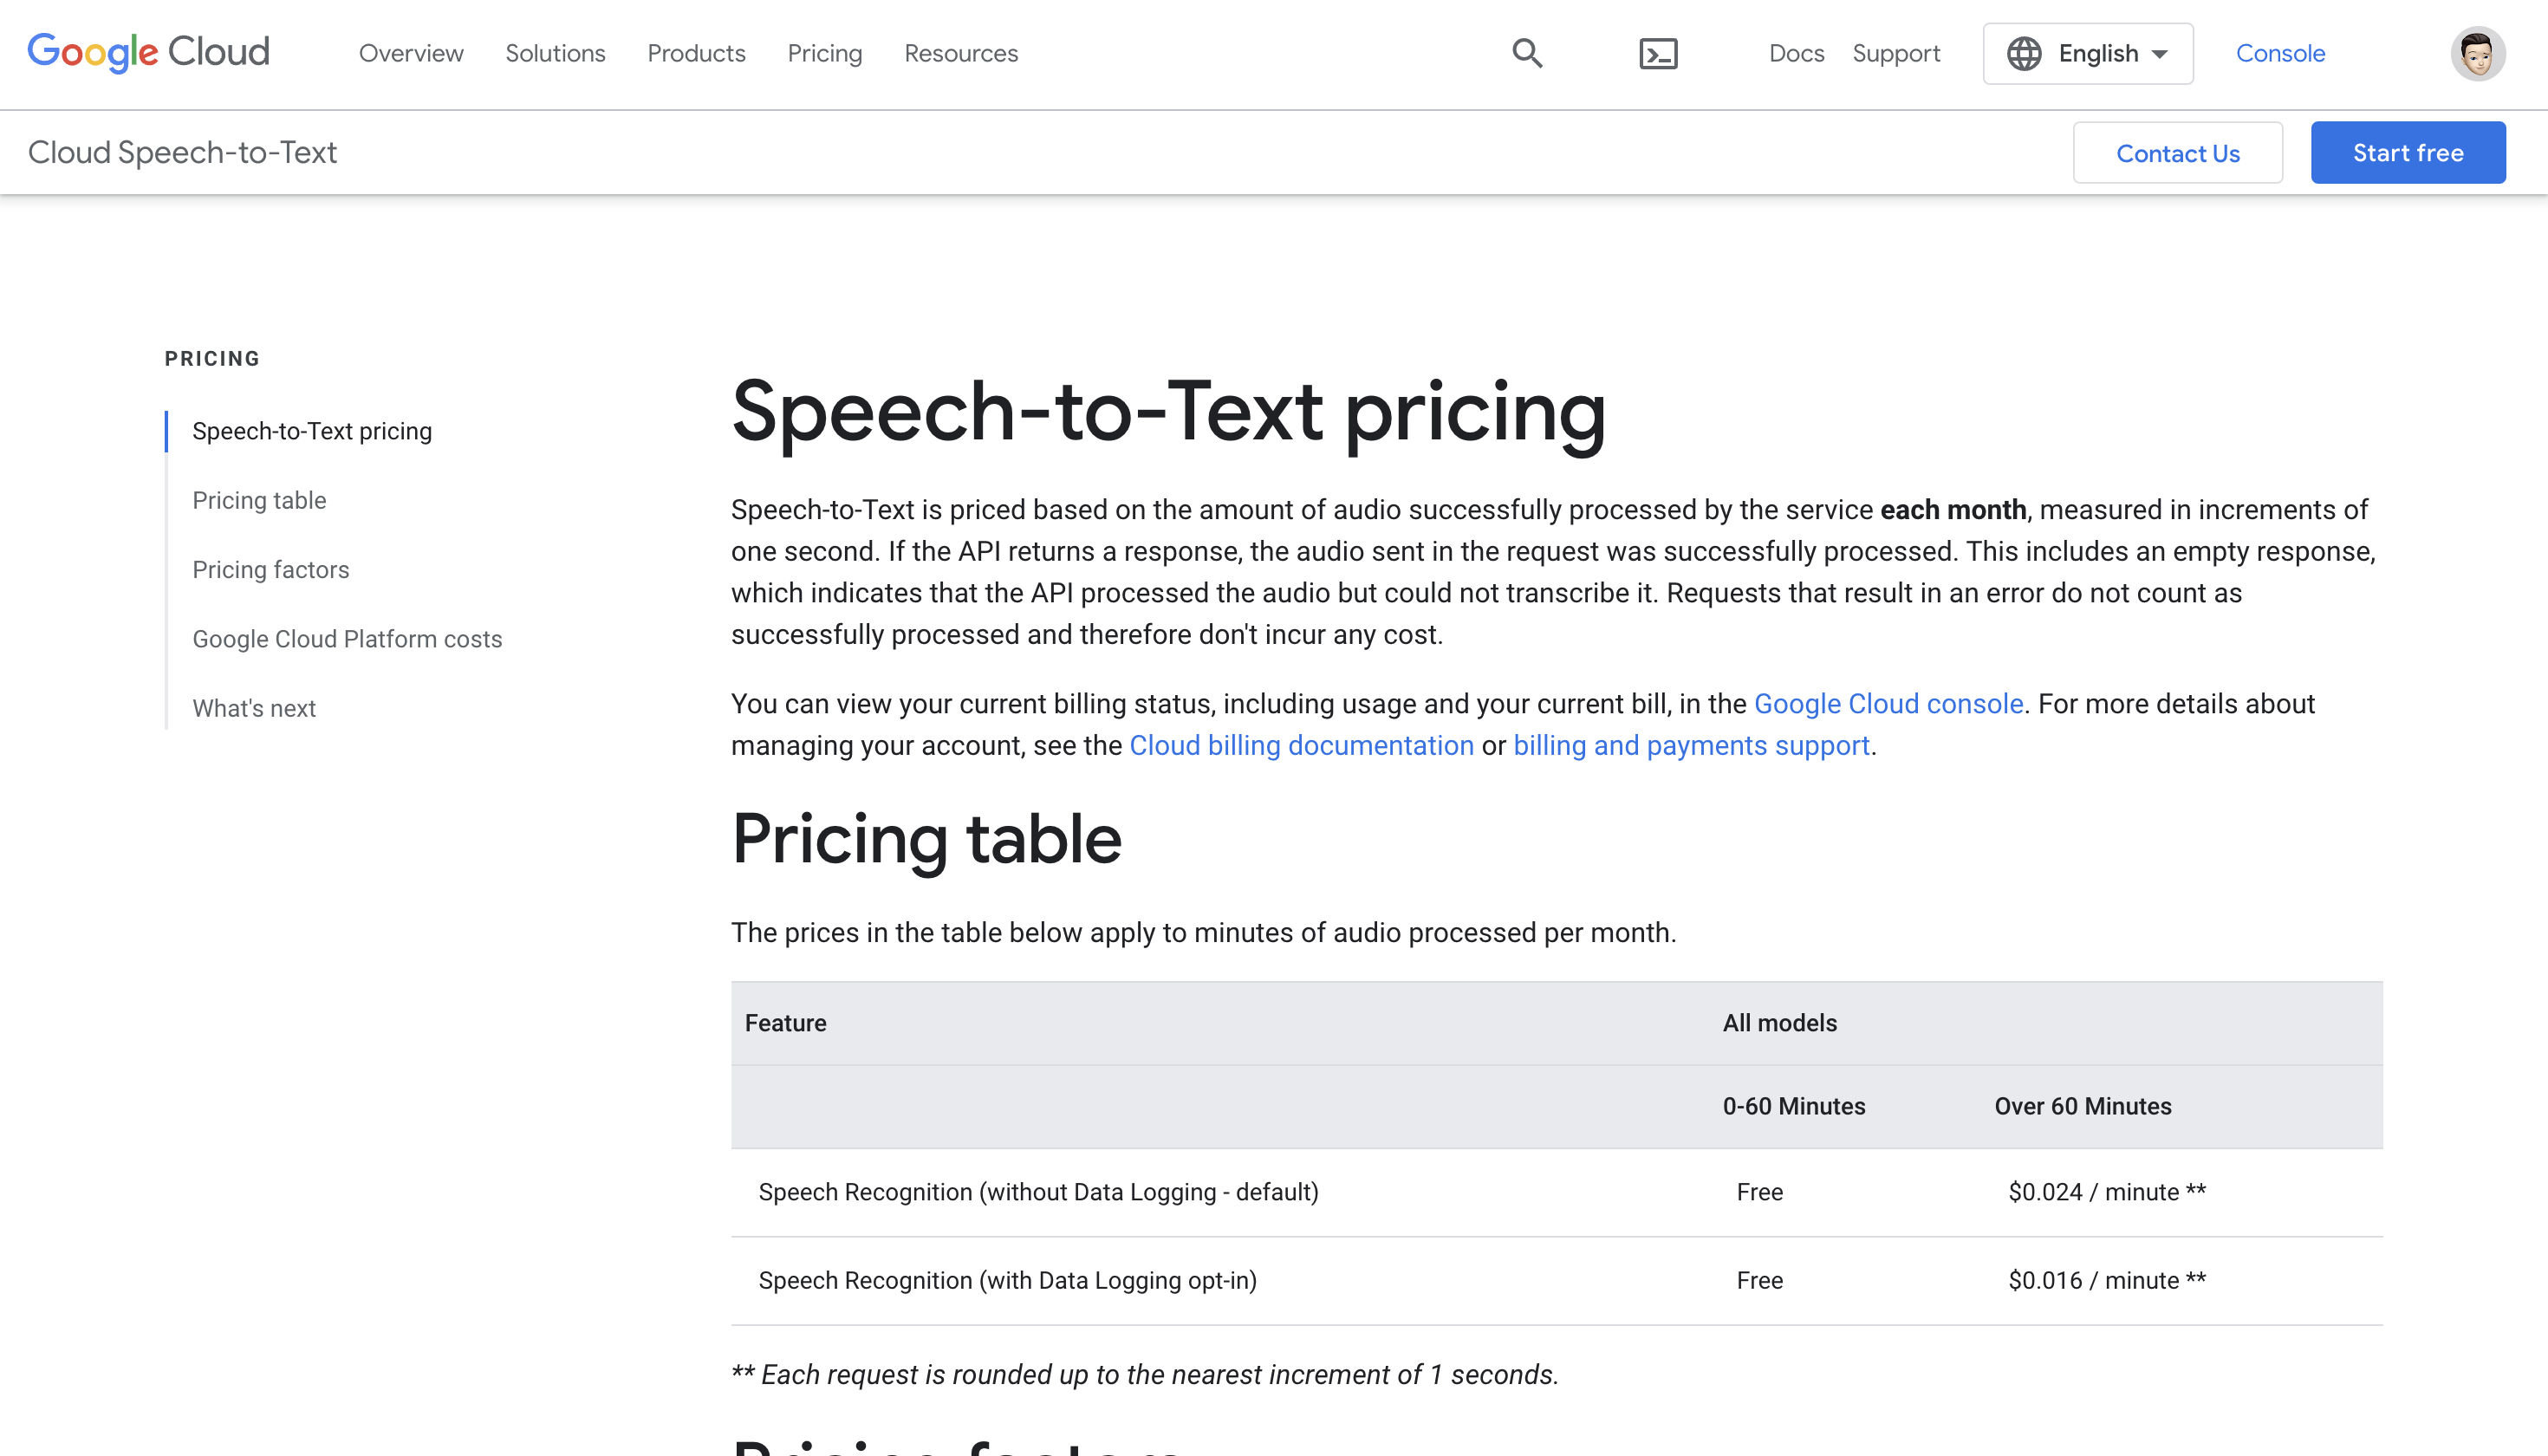The width and height of the screenshot is (2548, 1456).
Task: Click the Start free button
Action: (2406, 153)
